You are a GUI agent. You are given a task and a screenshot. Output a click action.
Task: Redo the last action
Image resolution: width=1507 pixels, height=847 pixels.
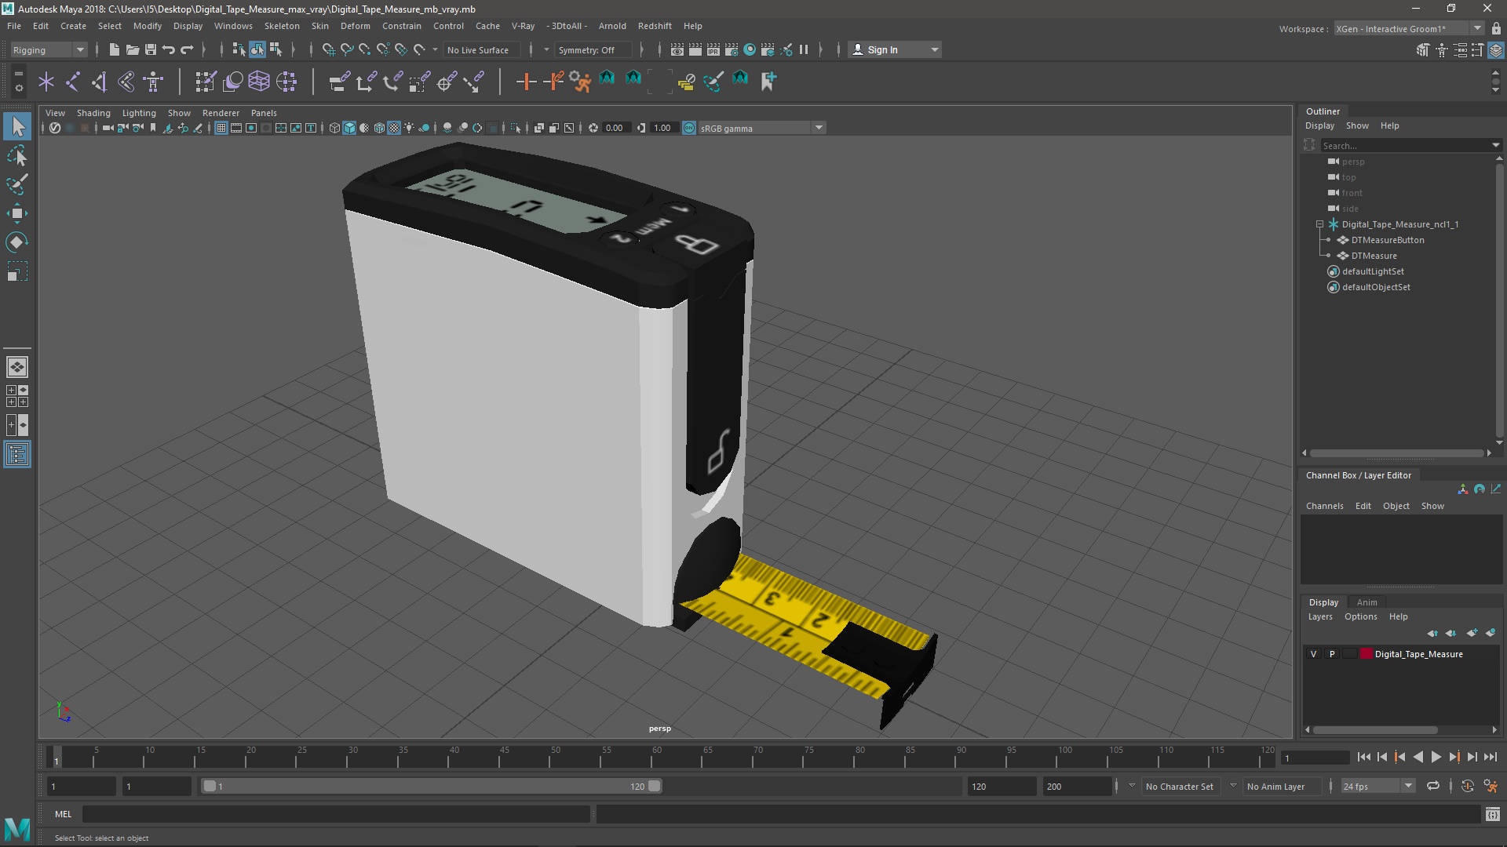point(187,49)
